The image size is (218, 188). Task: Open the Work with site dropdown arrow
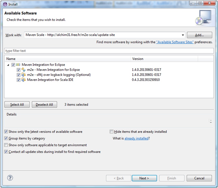click(183, 35)
